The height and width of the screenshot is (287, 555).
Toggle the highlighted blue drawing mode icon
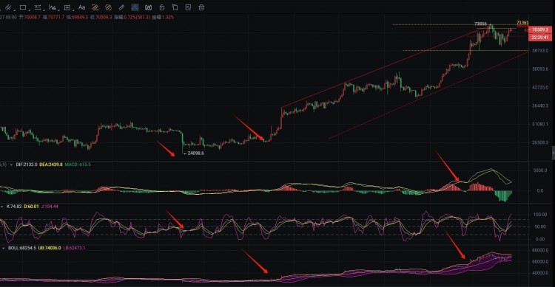point(135,7)
